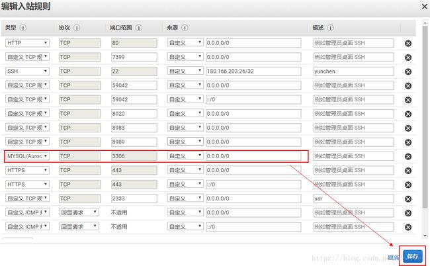This screenshot has height=266, width=430.
Task: Click description field in MYSQL 3306 row
Action: 354,156
